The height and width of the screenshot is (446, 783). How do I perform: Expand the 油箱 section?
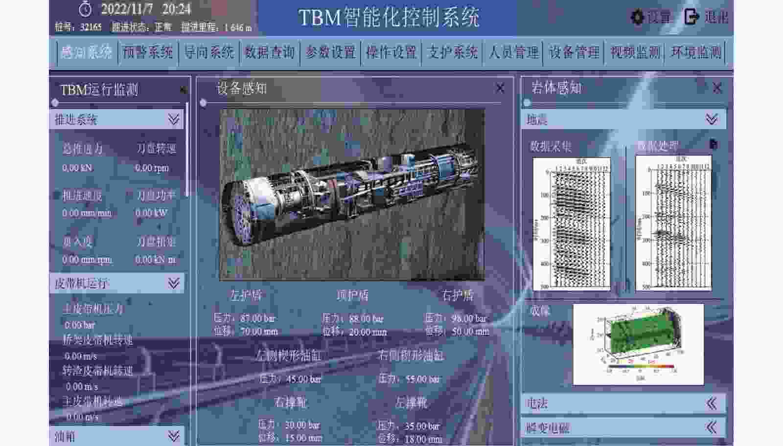point(174,436)
